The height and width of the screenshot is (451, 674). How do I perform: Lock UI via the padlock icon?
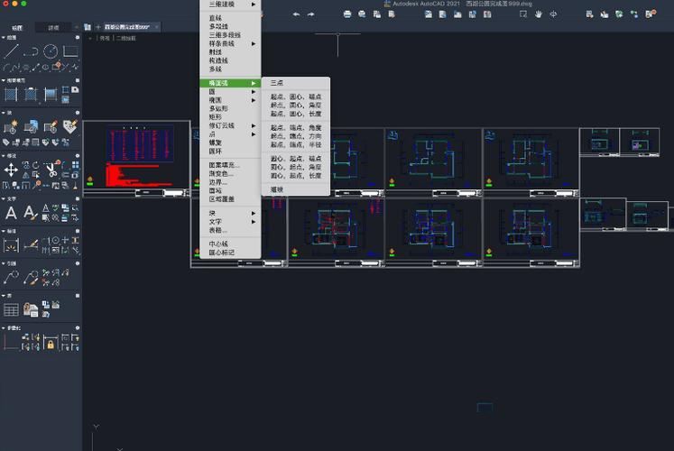point(51,344)
